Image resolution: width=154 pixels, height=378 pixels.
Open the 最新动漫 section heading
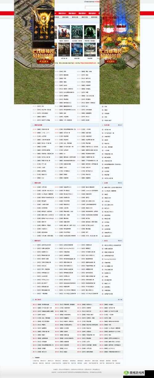38,183
